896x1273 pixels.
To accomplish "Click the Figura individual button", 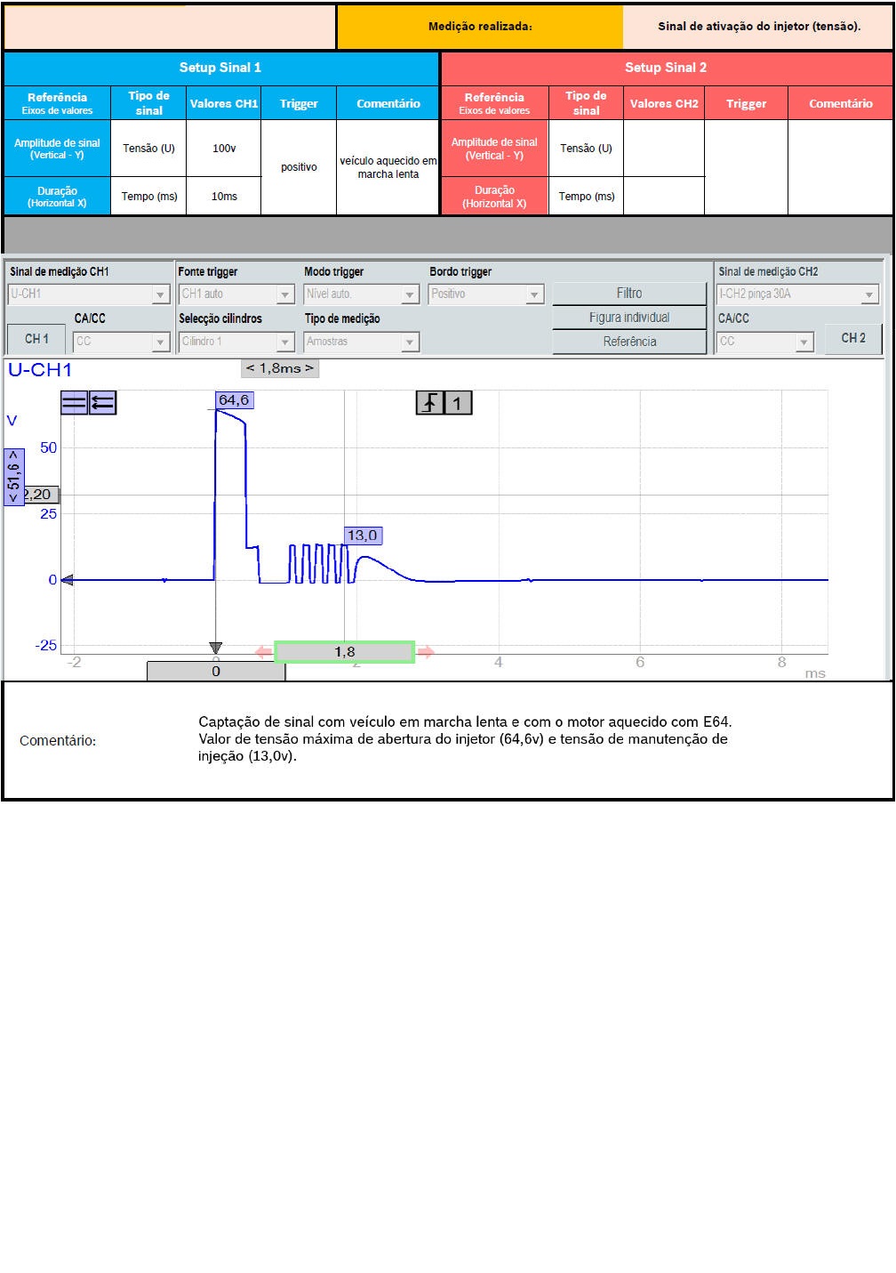I will point(629,318).
